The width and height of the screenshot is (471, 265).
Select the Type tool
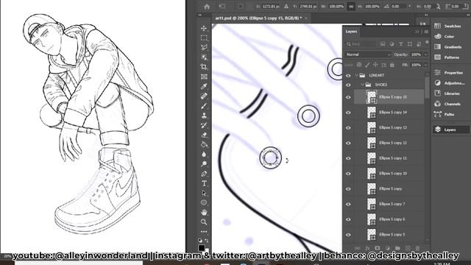[x=204, y=183]
